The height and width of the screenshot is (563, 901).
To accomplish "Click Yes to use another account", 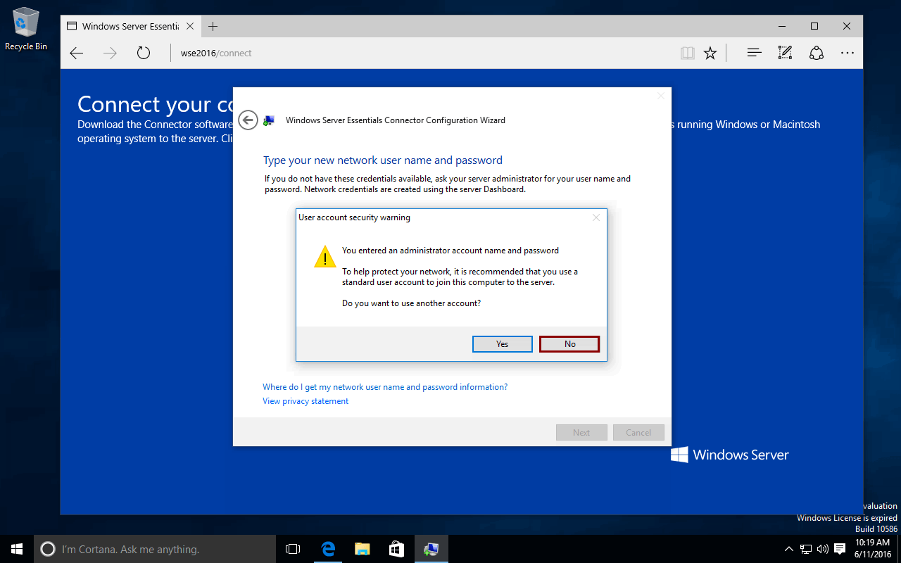I will [x=502, y=343].
